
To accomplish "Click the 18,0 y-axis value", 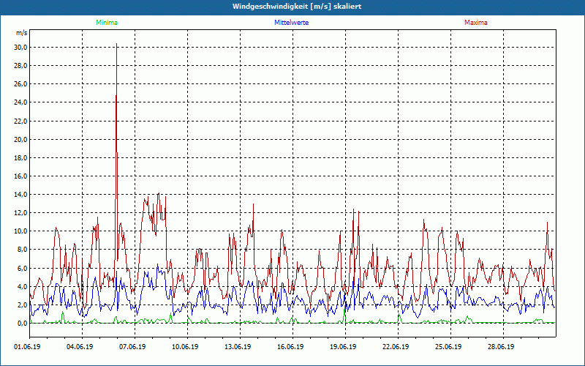I will point(21,158).
